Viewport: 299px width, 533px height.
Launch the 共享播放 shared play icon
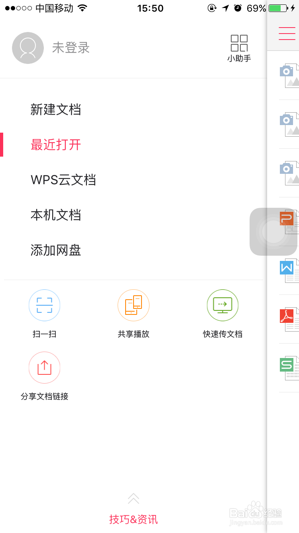click(134, 305)
